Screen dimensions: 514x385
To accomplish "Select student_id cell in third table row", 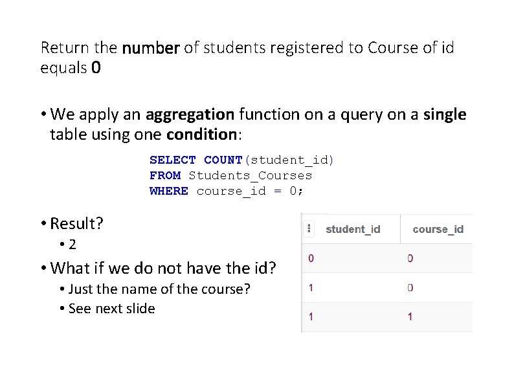I will (311, 316).
